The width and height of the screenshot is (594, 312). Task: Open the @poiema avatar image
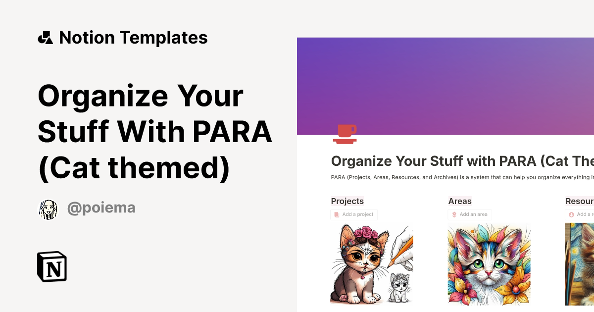click(48, 209)
